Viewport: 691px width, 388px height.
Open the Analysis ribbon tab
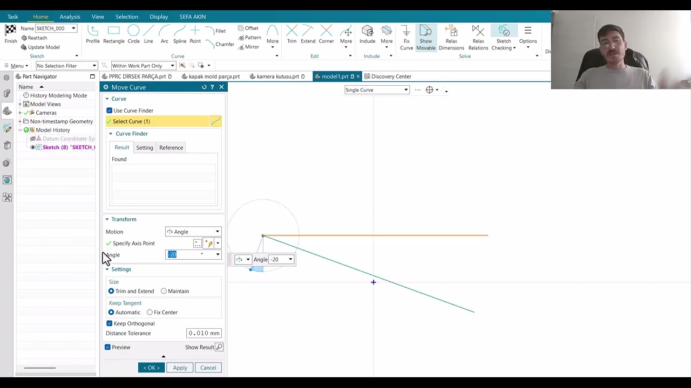70,17
